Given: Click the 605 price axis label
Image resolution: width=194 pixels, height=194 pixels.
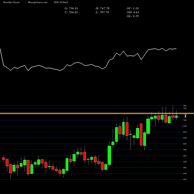Looking at the screenshot, I should (185, 144).
